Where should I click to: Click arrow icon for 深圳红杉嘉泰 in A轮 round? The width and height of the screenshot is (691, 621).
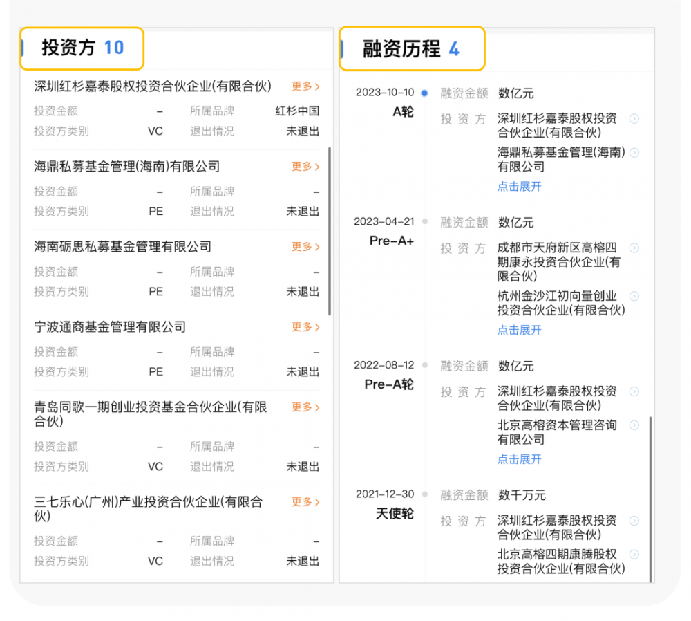(634, 118)
